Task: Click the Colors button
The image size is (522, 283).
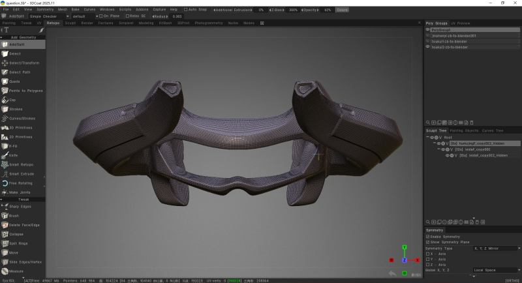Action: [342, 10]
